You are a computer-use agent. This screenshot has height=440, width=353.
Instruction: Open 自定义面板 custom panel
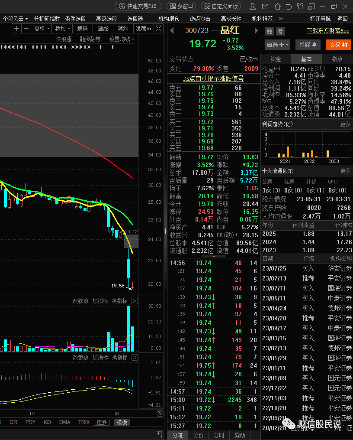point(221,6)
